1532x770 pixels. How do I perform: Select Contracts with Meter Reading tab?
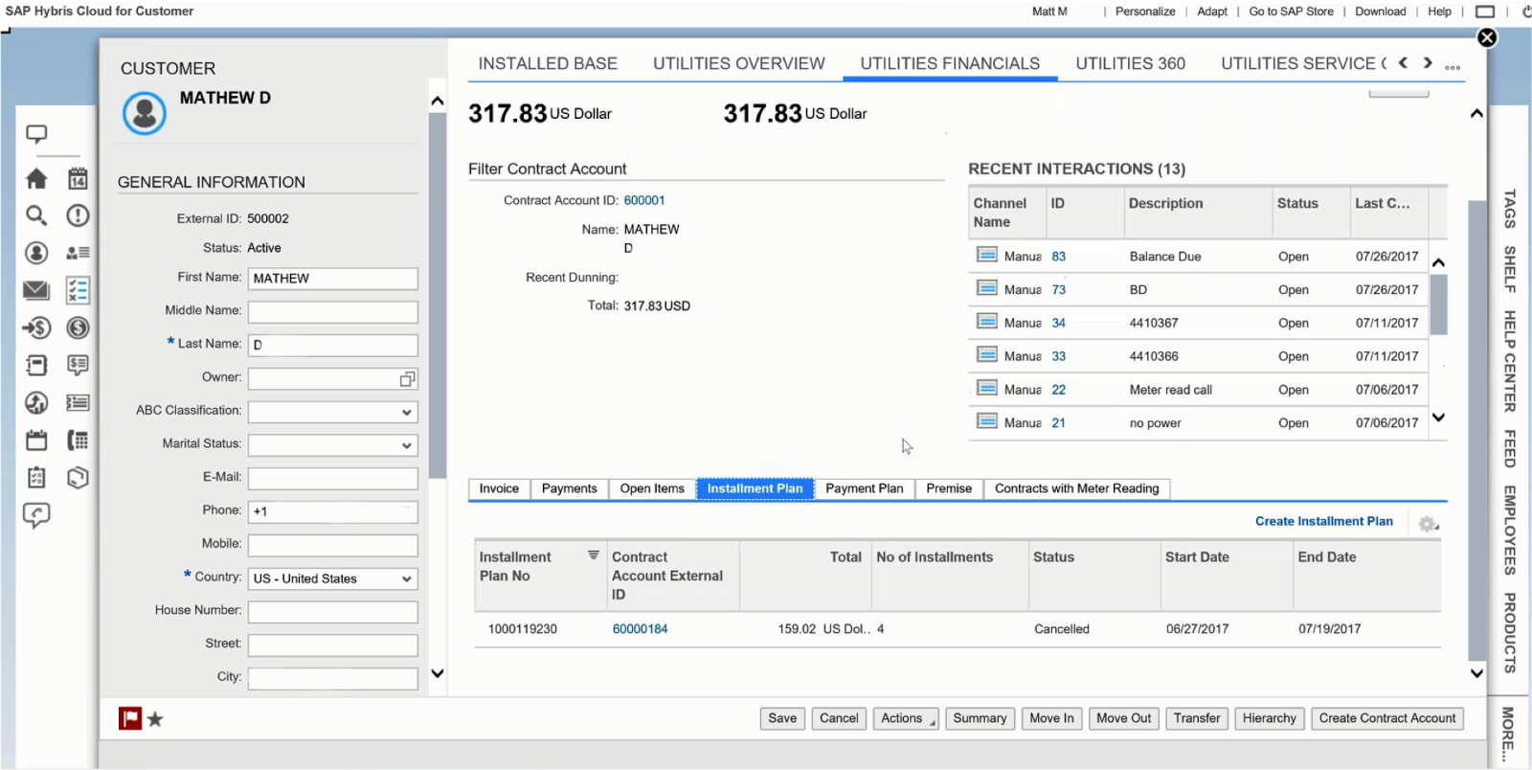(x=1076, y=488)
